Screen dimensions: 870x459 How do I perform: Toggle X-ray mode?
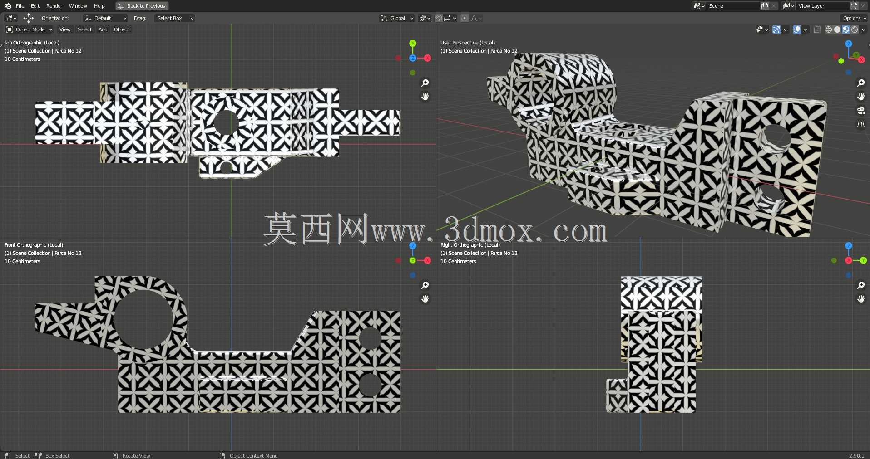tap(817, 29)
